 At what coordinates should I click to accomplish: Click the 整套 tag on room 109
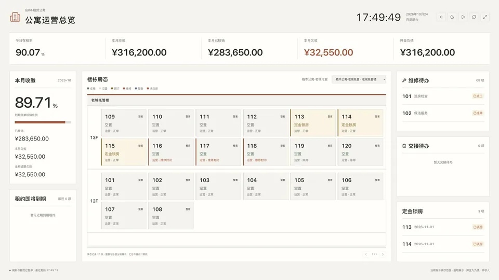(141, 117)
